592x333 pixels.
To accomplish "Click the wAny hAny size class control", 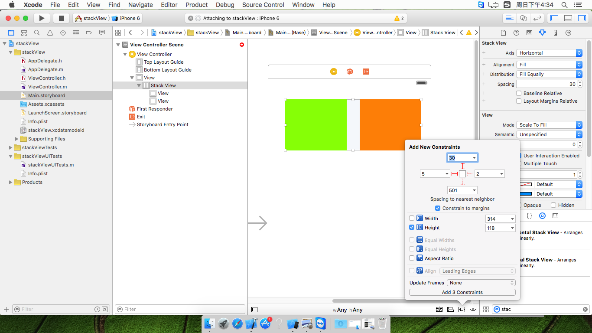I will (x=348, y=310).
